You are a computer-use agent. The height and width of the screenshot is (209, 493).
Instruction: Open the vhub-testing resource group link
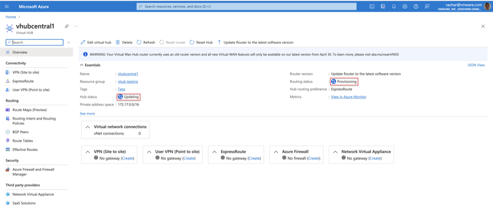click(x=127, y=81)
